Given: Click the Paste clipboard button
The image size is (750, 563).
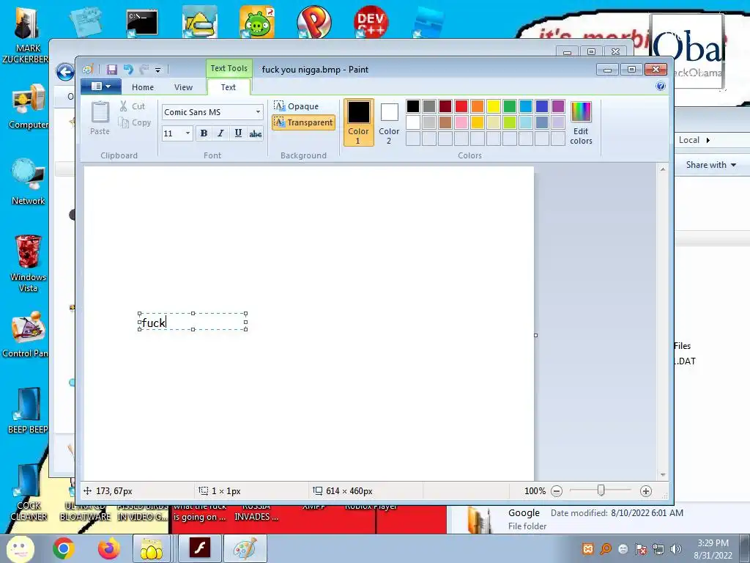Looking at the screenshot, I should [x=100, y=118].
